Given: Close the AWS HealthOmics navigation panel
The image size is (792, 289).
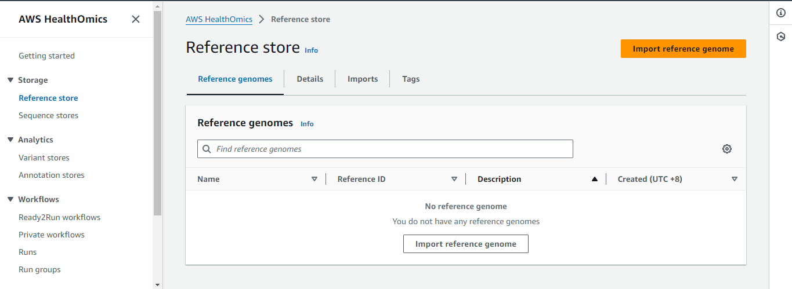Looking at the screenshot, I should tap(136, 19).
